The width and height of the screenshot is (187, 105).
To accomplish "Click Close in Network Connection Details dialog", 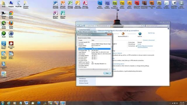I will click(x=107, y=73).
